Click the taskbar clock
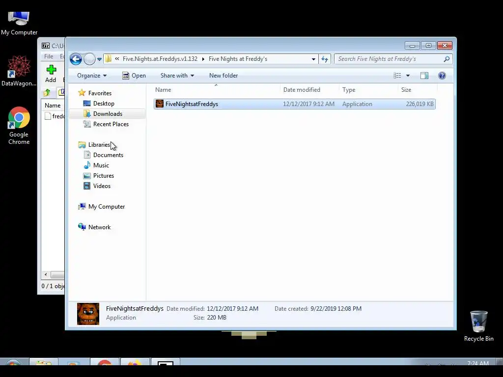 477,363
